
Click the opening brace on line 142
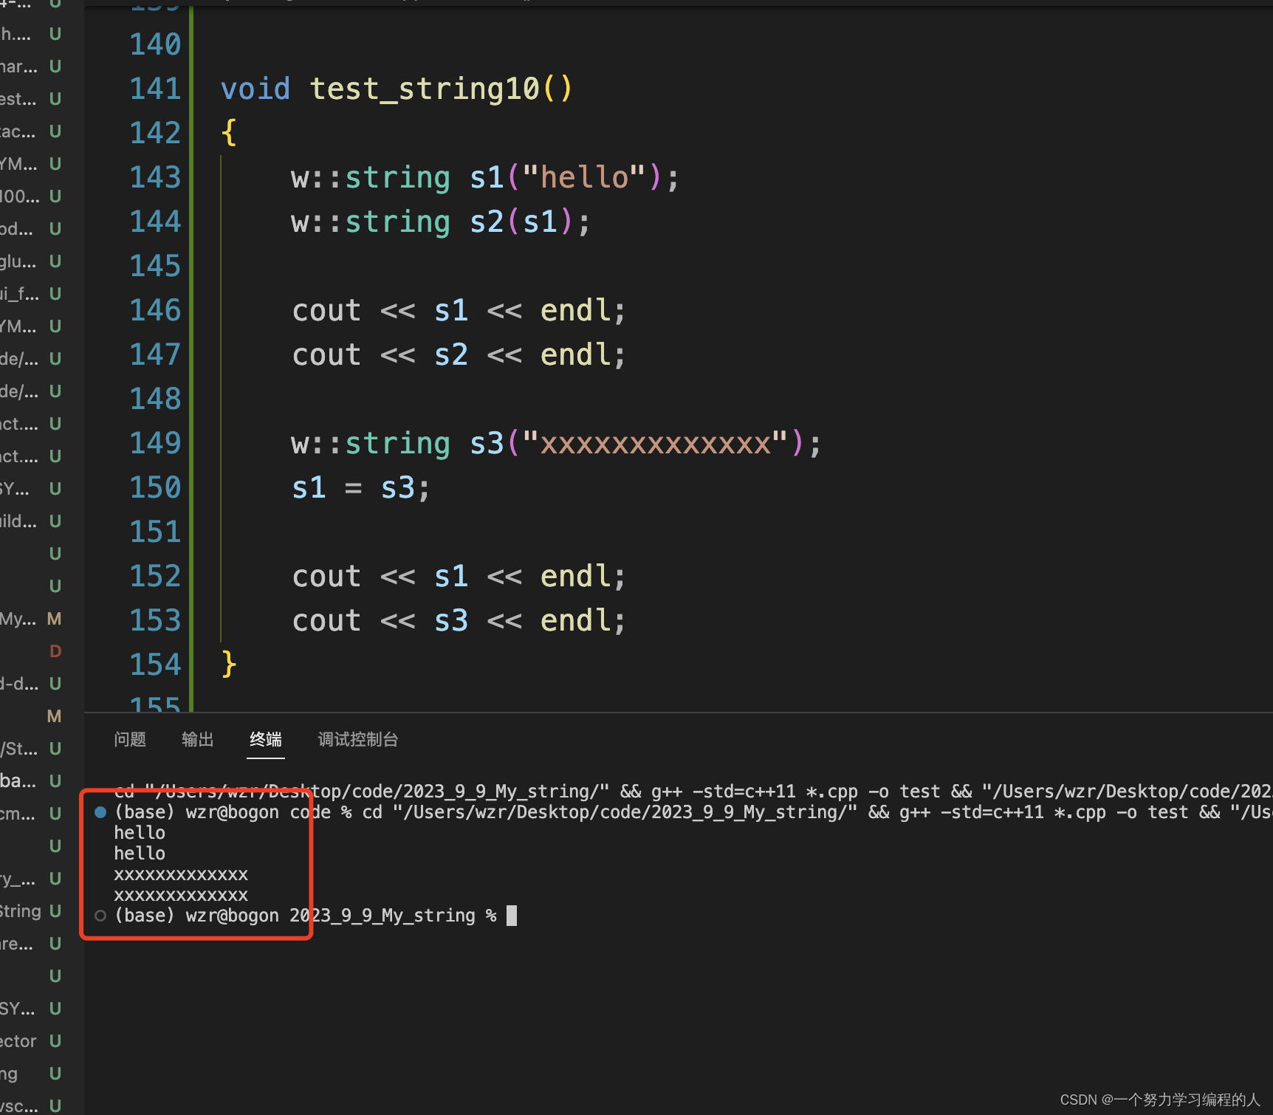pos(229,133)
